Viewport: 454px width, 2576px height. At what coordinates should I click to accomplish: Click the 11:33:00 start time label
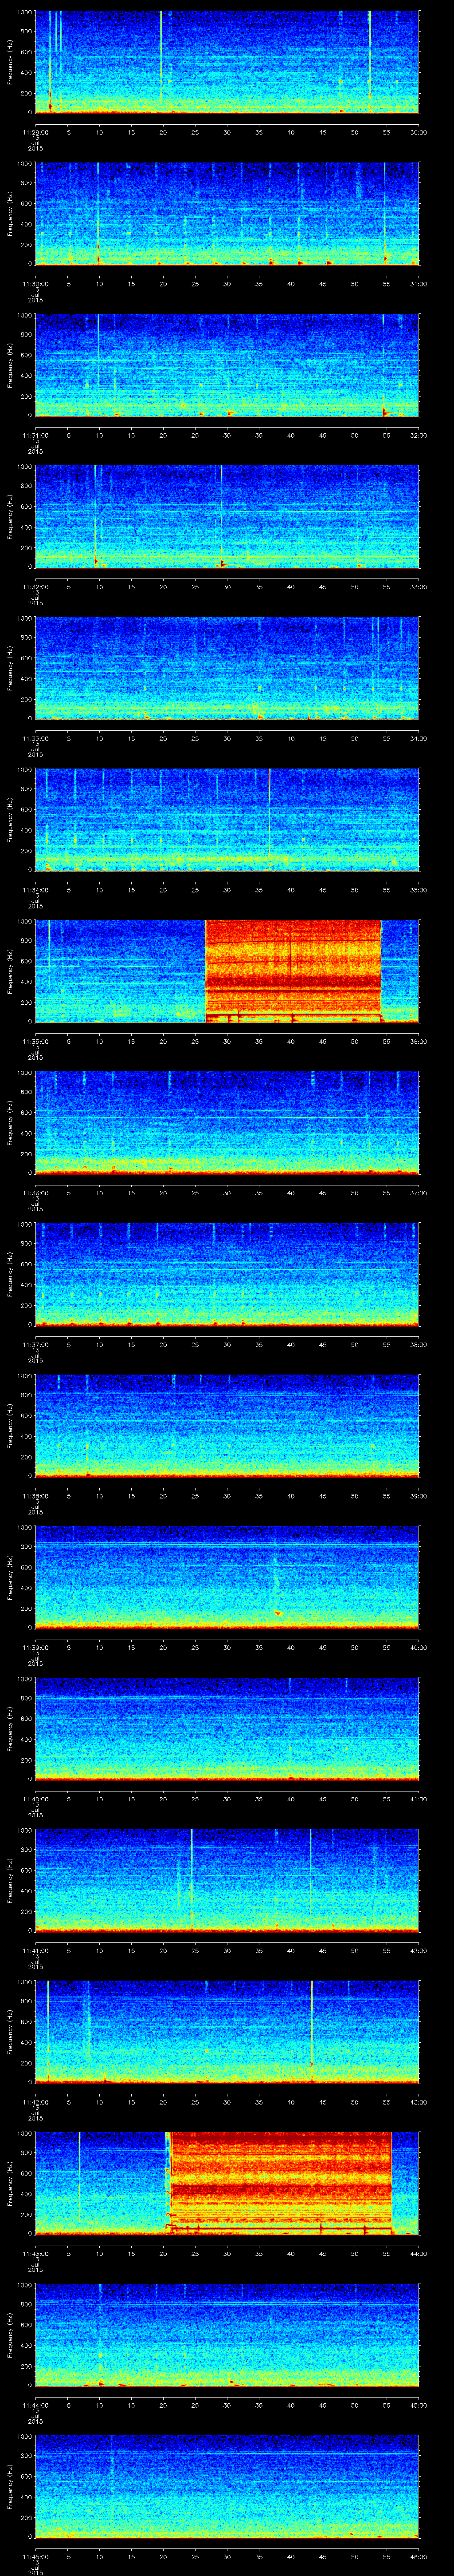point(35,737)
